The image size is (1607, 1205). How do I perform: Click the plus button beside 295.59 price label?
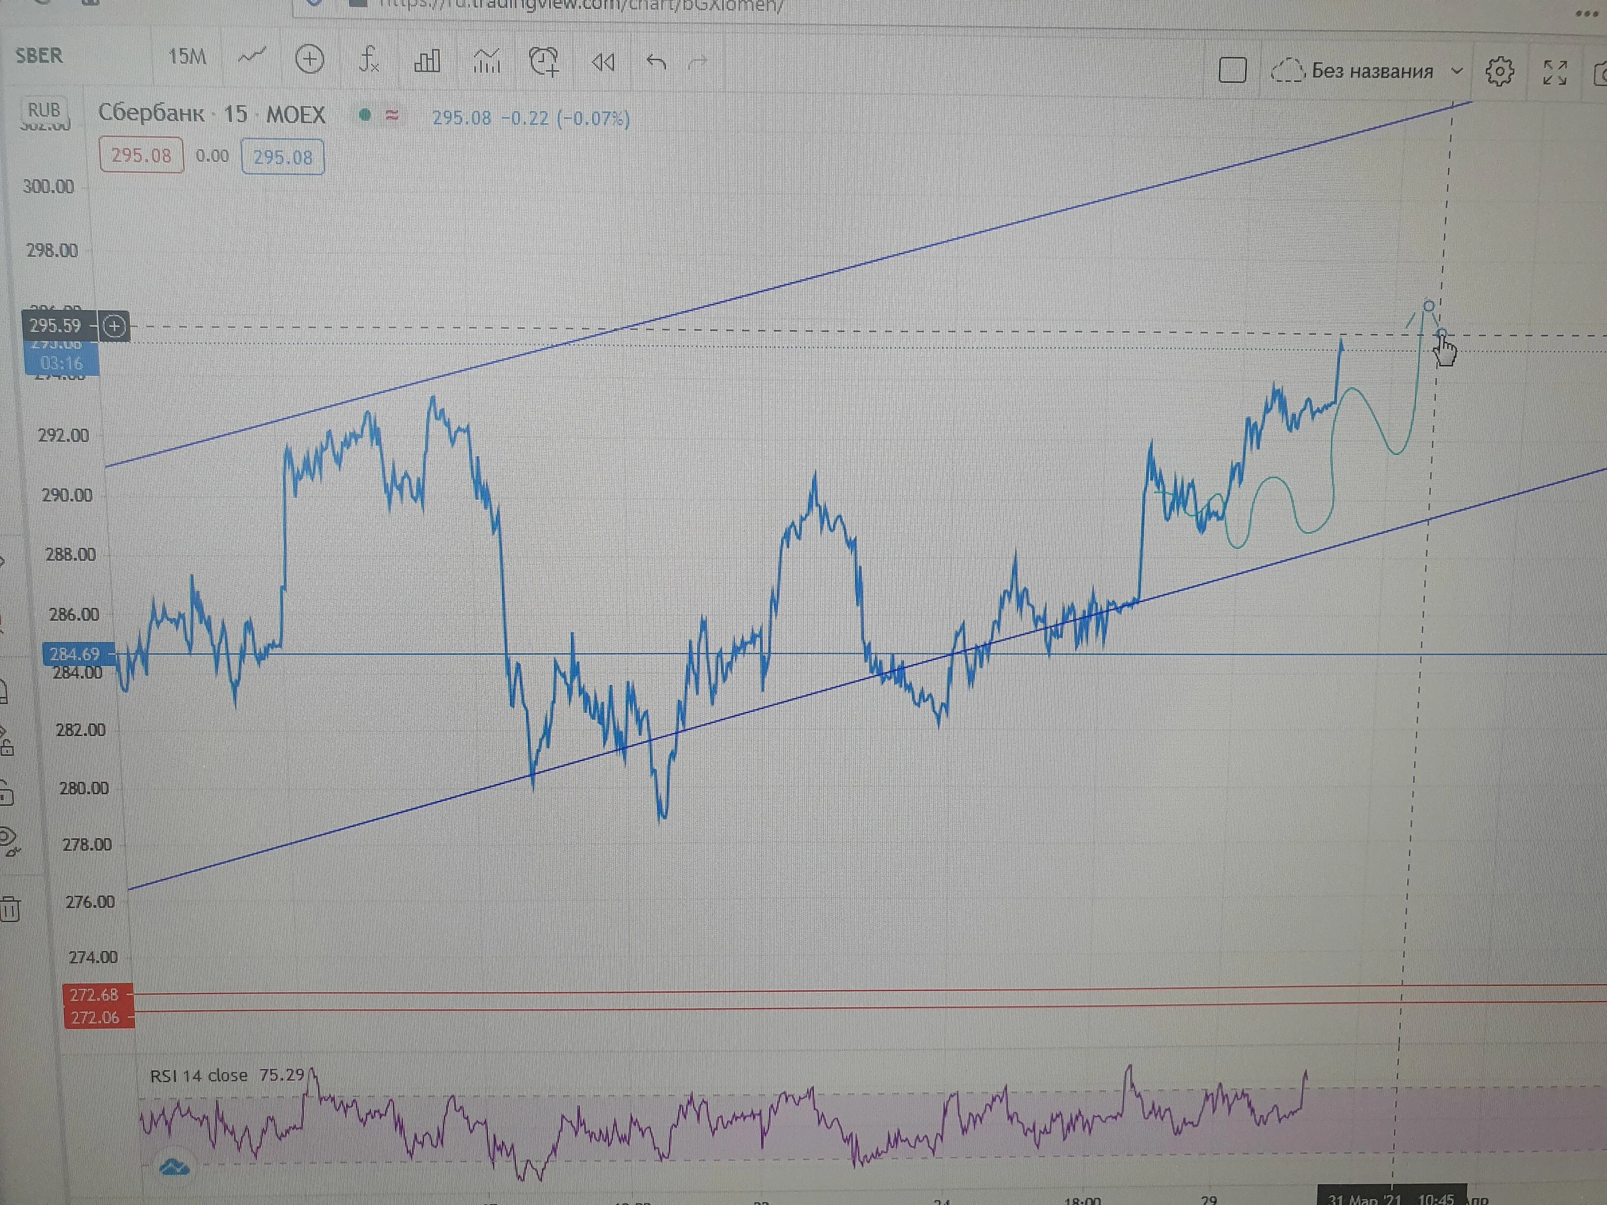coord(114,326)
